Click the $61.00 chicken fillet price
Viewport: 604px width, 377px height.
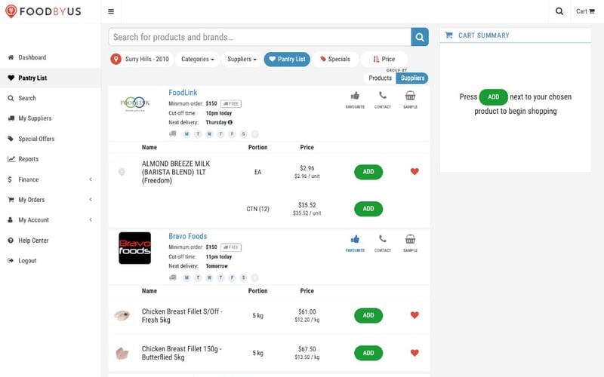[307, 311]
